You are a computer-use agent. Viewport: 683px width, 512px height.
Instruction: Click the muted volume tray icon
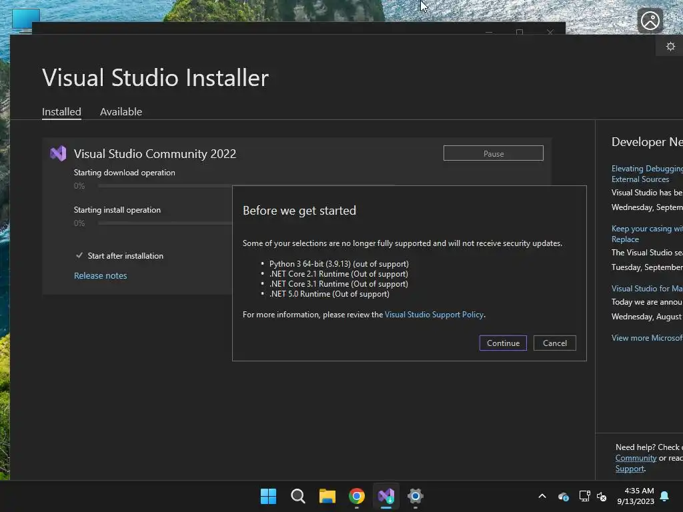pos(602,496)
